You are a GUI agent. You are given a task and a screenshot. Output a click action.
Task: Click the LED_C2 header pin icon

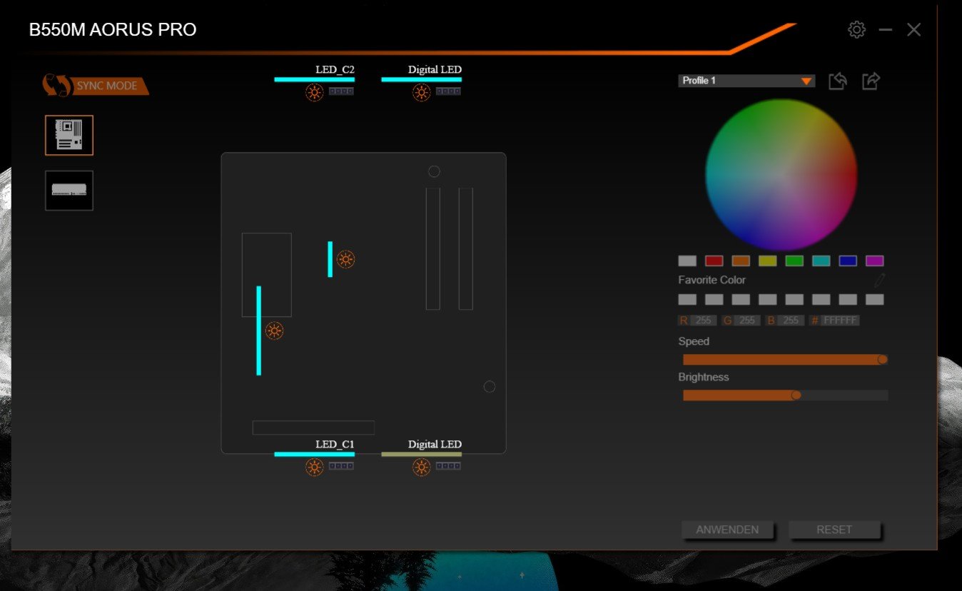(x=341, y=91)
